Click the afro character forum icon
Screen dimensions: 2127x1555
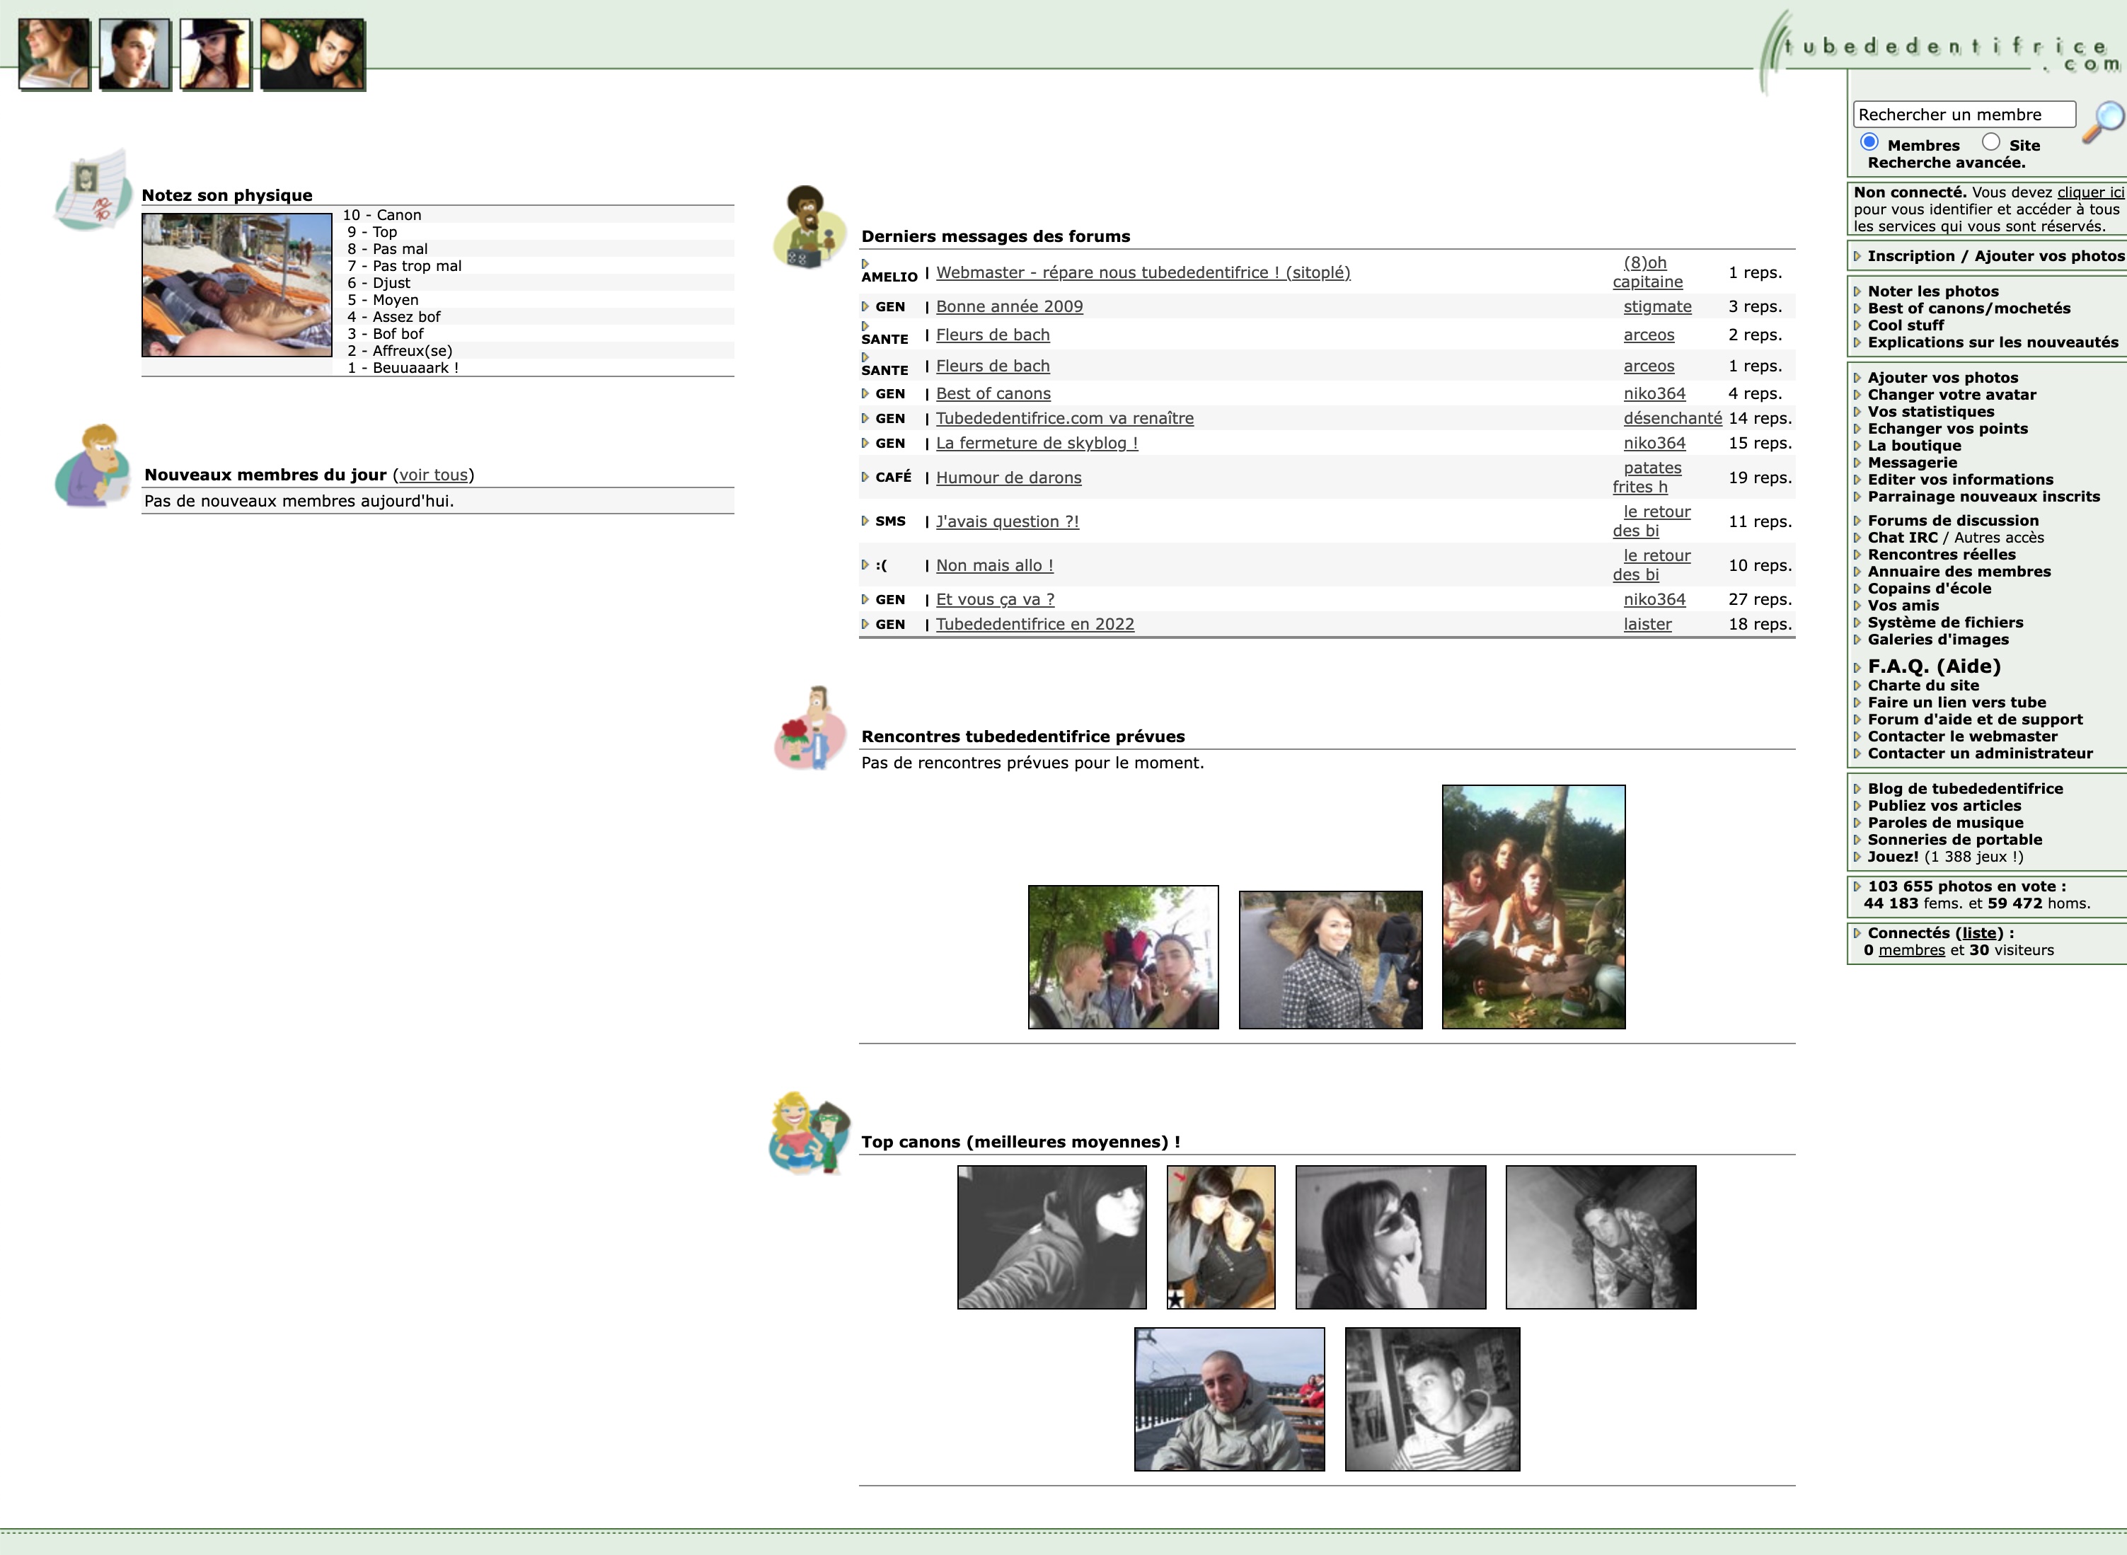point(808,227)
